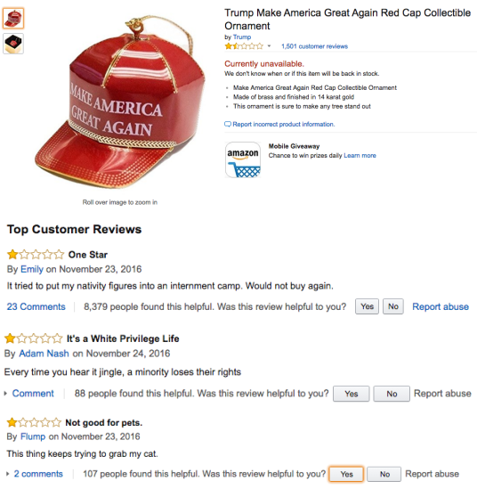This screenshot has height=497, width=477.
Task: Click the Amazon shopping cart giveaway icon
Action: coord(243,159)
